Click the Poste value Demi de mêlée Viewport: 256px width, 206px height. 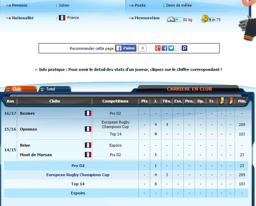coord(179,5)
